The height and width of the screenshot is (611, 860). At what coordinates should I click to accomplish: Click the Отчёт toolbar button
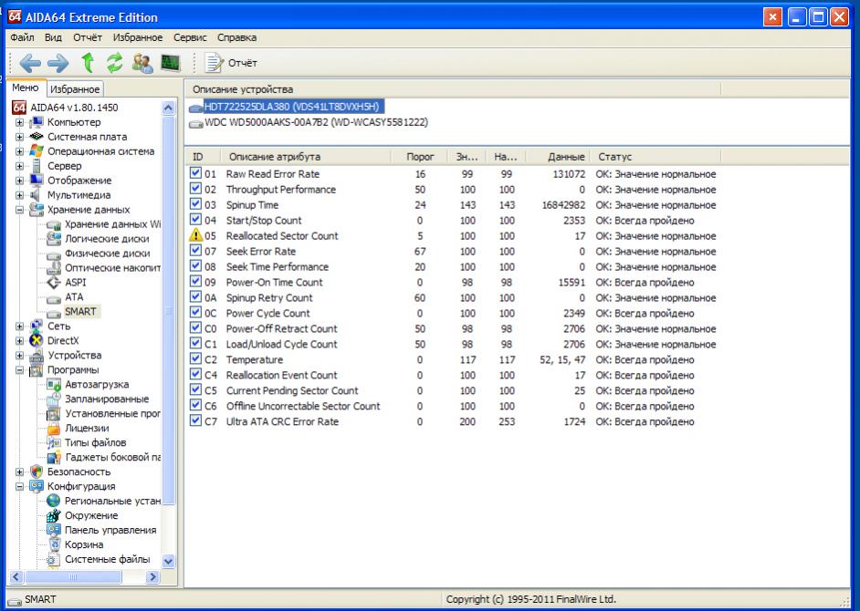tap(232, 63)
